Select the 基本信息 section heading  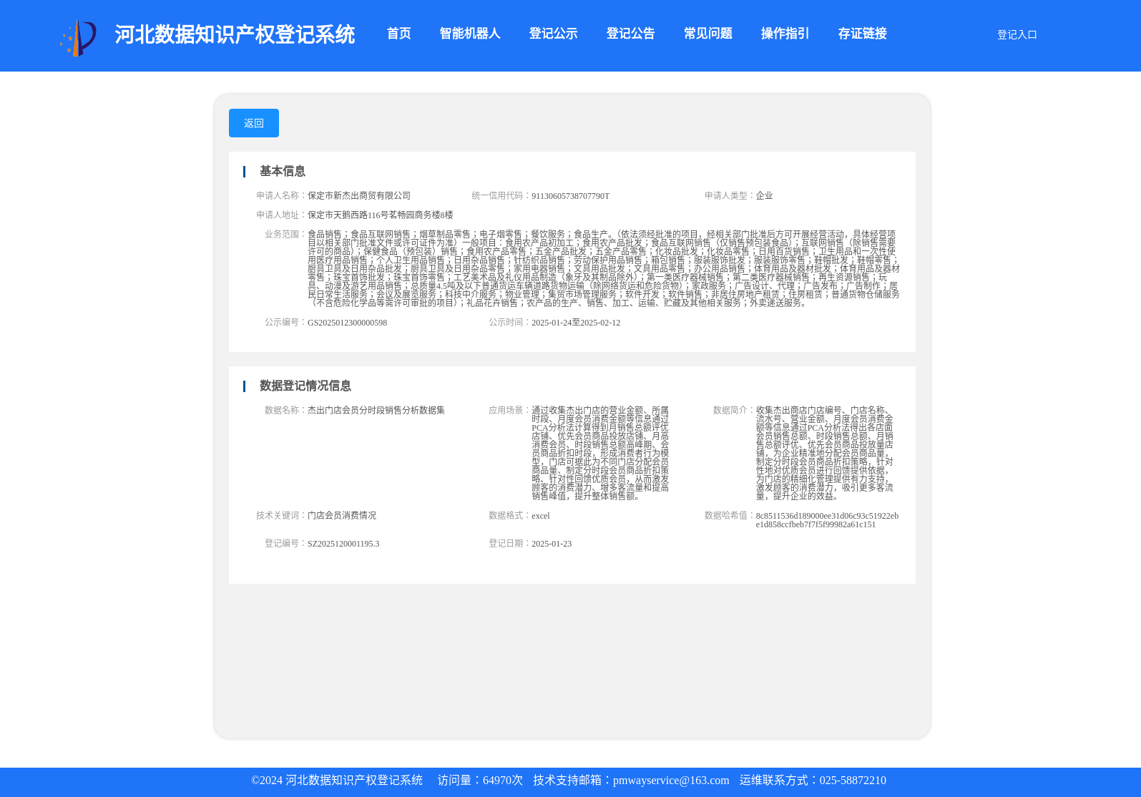coord(283,171)
